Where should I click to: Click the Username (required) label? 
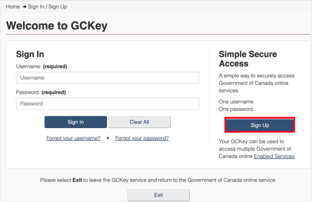41,66
